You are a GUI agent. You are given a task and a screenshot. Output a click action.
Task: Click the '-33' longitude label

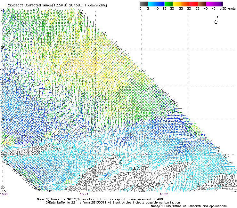(188, 191)
